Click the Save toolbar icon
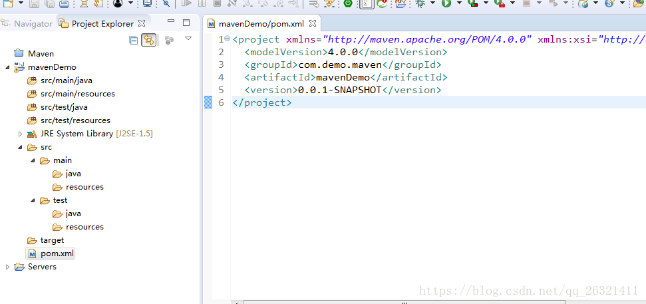646x304 pixels. (x=35, y=3)
